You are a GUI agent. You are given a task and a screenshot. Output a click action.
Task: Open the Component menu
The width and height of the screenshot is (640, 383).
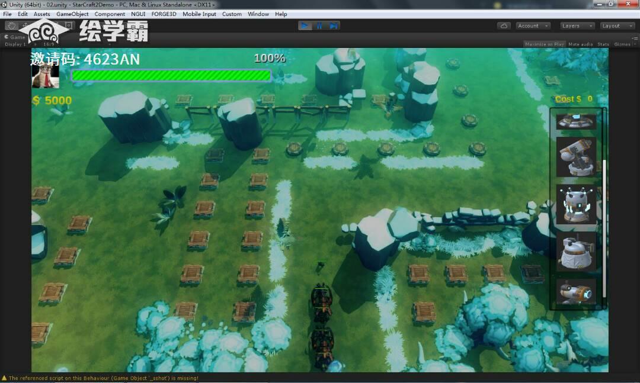point(110,14)
